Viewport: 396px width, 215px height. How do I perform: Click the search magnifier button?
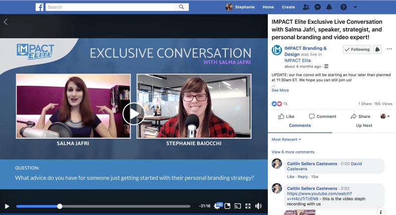click(x=181, y=7)
